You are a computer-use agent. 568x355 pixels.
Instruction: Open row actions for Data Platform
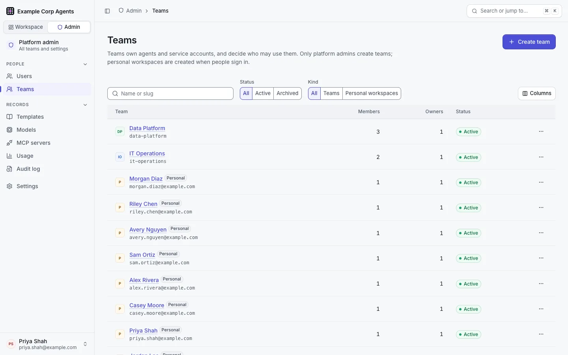[541, 131]
